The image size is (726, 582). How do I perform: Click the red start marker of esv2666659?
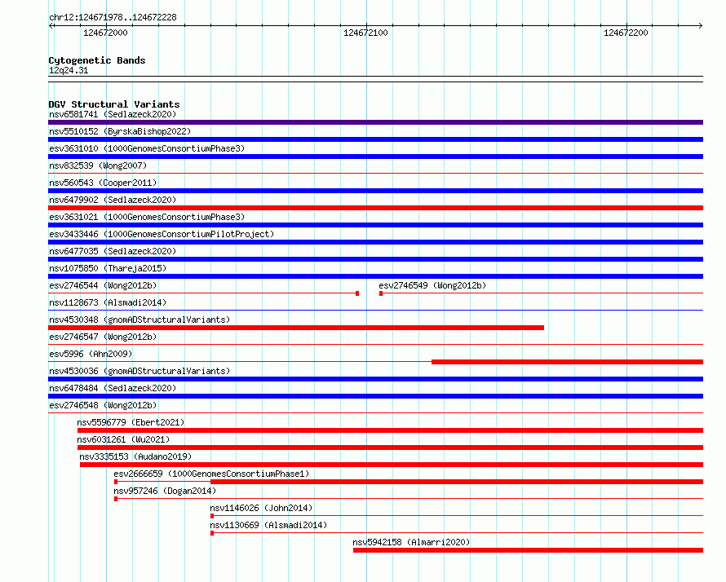point(116,482)
